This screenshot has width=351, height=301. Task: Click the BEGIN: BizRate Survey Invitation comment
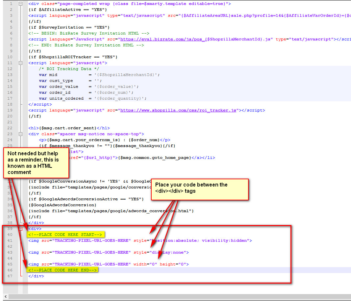(x=88, y=33)
